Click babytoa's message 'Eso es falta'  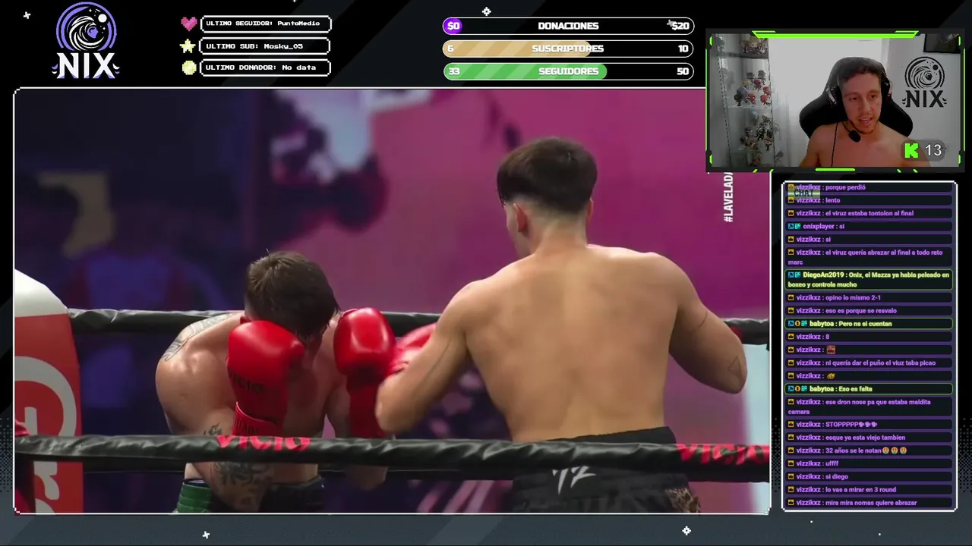(x=869, y=389)
